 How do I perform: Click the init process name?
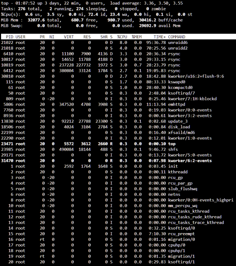point(173,166)
